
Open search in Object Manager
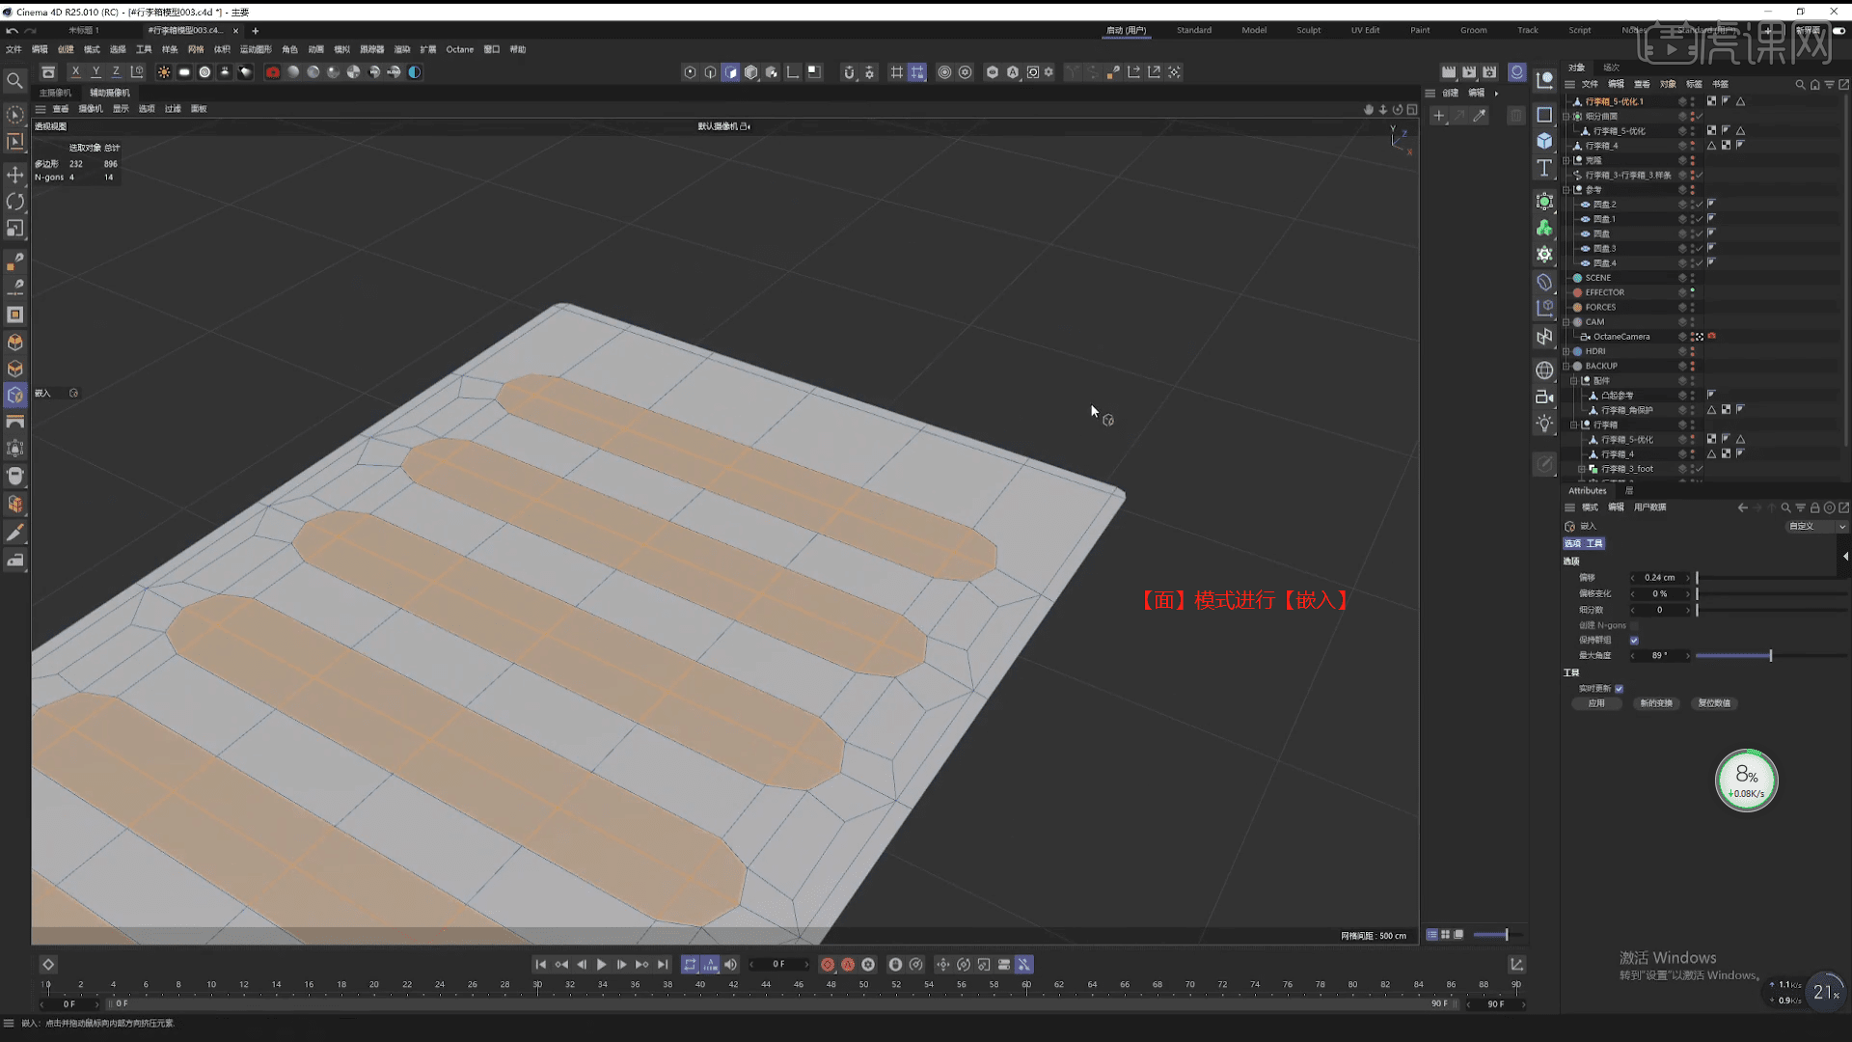point(1800,85)
